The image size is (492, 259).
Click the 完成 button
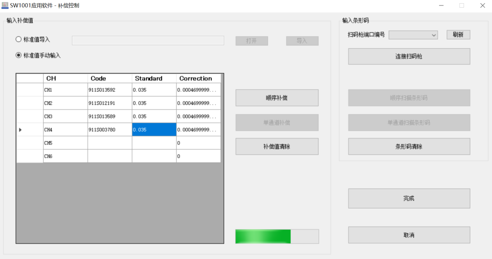409,198
